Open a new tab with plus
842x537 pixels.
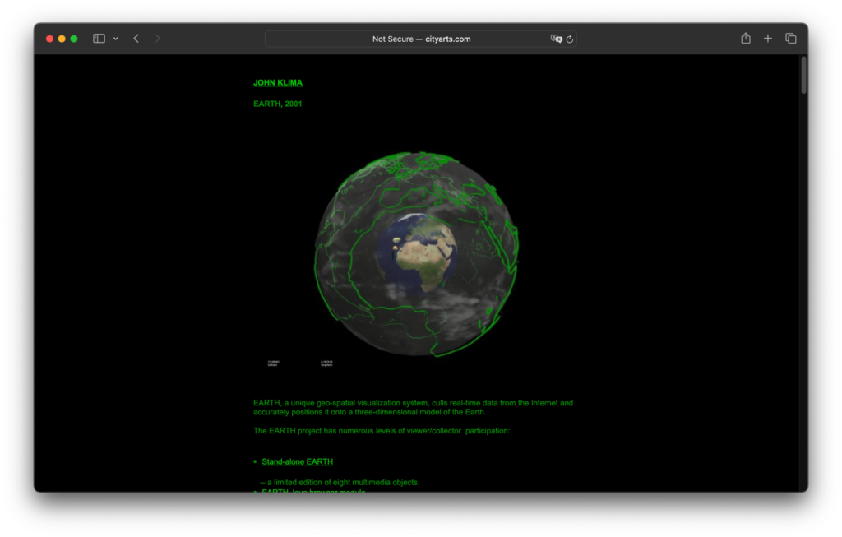(x=768, y=39)
